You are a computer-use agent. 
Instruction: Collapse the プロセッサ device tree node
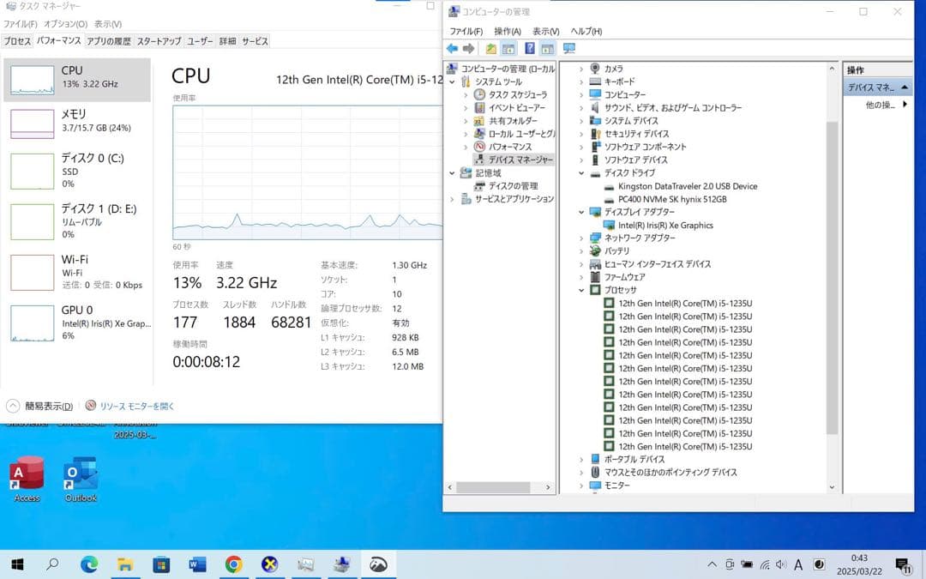click(582, 290)
